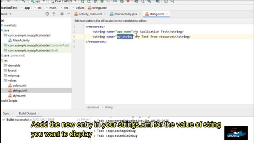Open the Android project view dropdown
The width and height of the screenshot is (254, 143).
(6, 14)
